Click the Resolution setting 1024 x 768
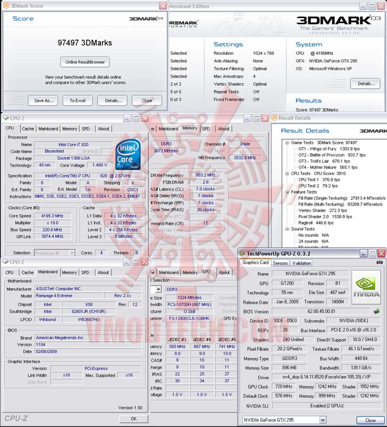 263,53
